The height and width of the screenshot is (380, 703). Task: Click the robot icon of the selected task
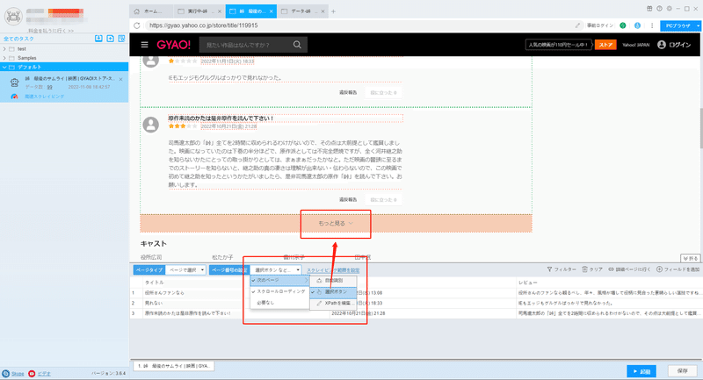15,82
